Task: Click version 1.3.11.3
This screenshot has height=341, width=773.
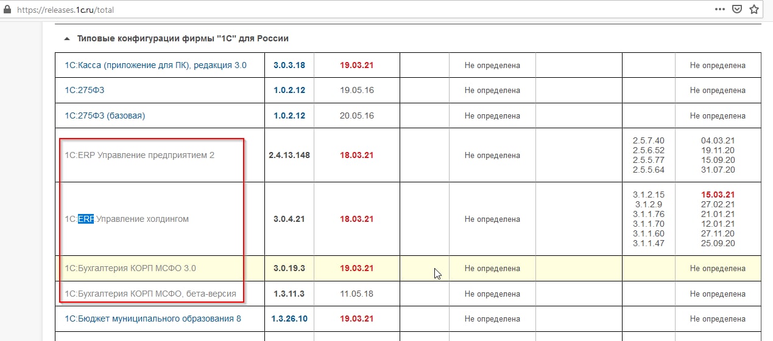Action: [x=289, y=294]
